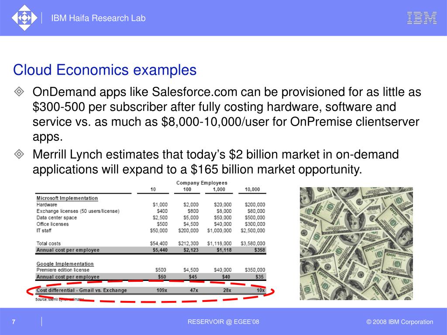Click the '$5,440' annual cost value
This screenshot has width=447, height=335.
coord(160,250)
